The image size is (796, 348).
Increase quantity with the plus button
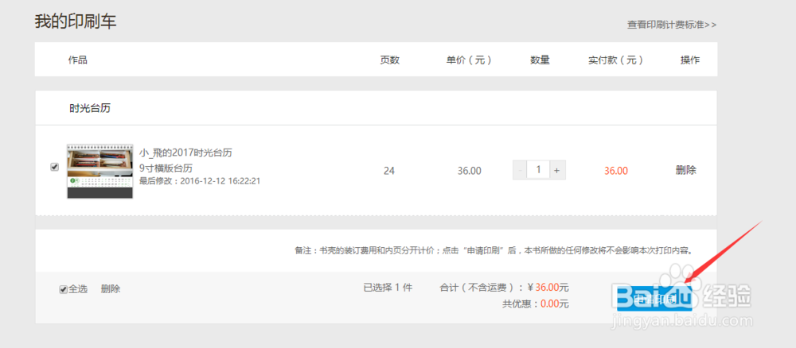click(x=557, y=170)
